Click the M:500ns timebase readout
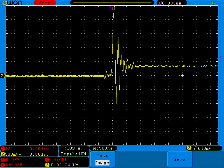224x168 pixels. coord(103,148)
